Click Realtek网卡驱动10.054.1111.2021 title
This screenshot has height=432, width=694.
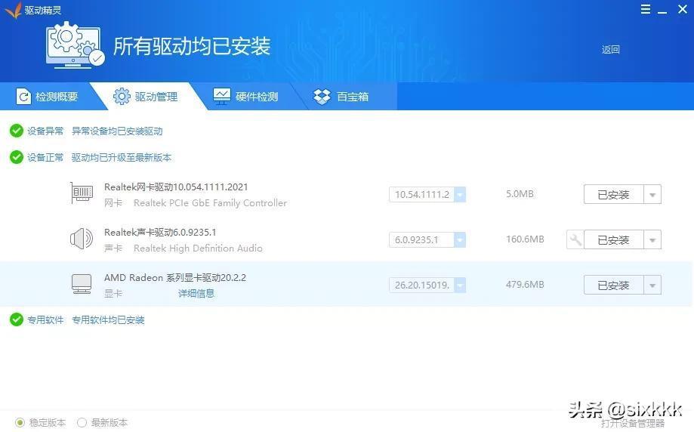pyautogui.click(x=176, y=187)
